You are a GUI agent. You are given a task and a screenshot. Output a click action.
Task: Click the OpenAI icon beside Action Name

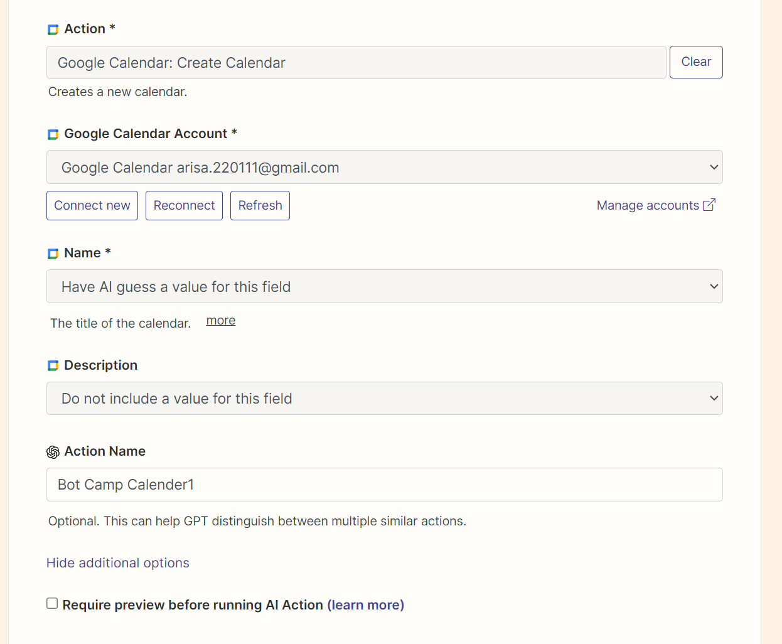coord(53,452)
